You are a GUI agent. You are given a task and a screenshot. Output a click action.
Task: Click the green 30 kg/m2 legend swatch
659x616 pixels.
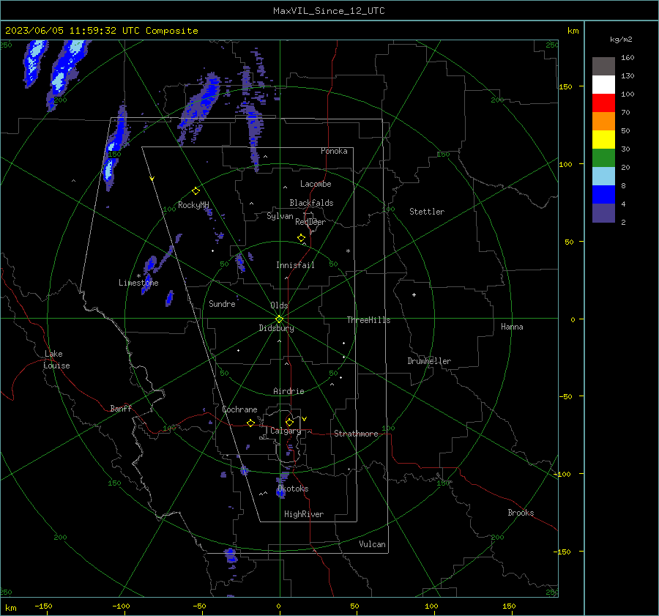pos(603,158)
